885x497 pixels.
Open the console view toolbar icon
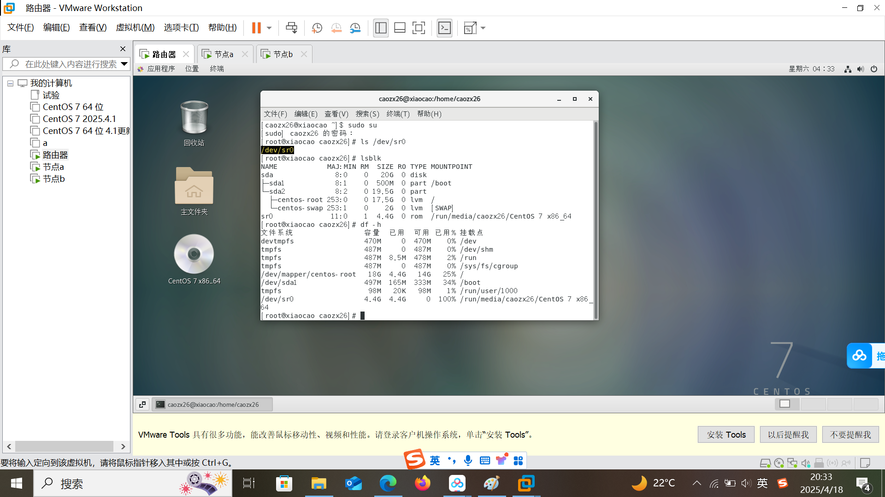(444, 28)
